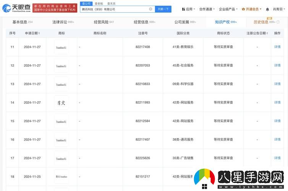288x191 pixels.
Task: Select the 知识产权 tab
Action: pos(226,22)
